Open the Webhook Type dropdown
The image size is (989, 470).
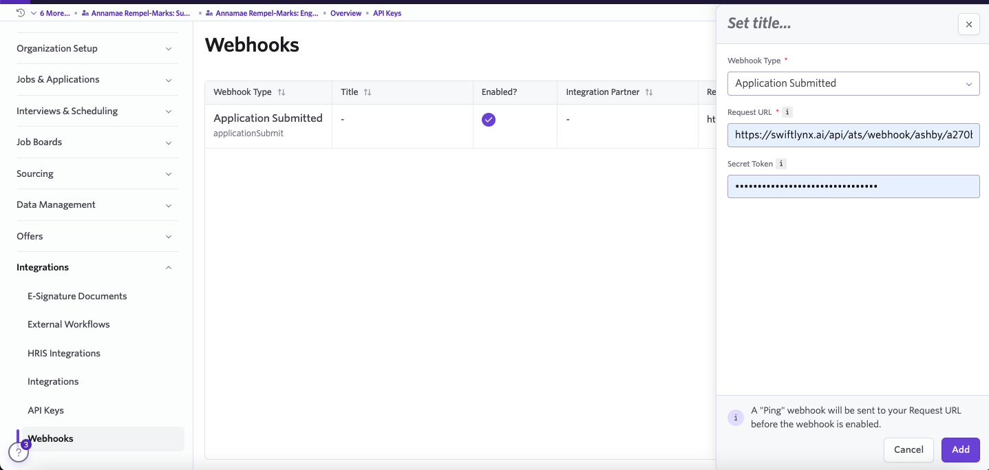click(x=853, y=83)
